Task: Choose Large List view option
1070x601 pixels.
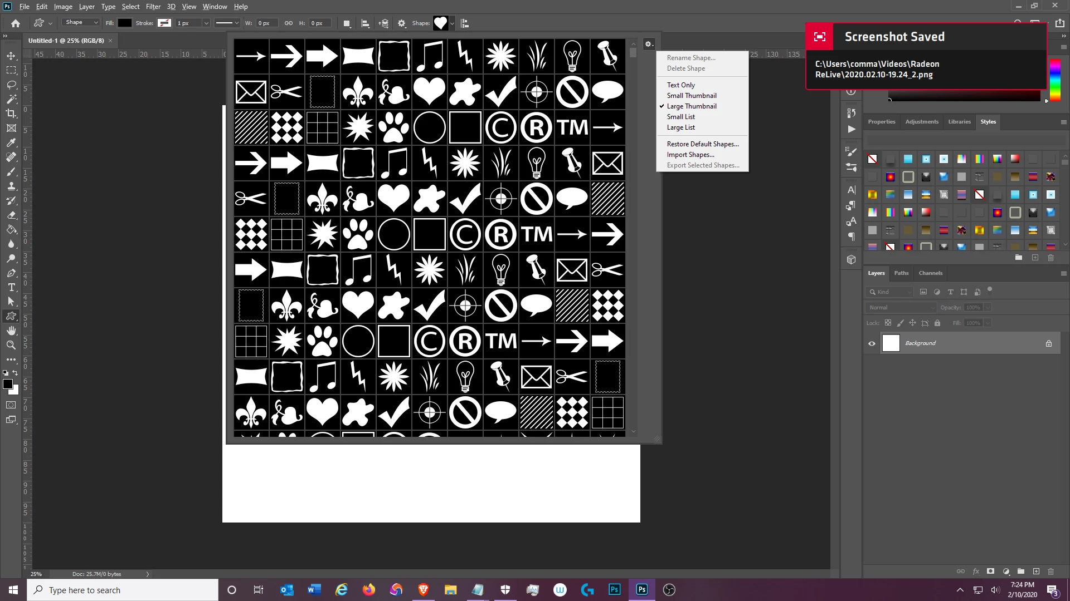Action: 680,127
